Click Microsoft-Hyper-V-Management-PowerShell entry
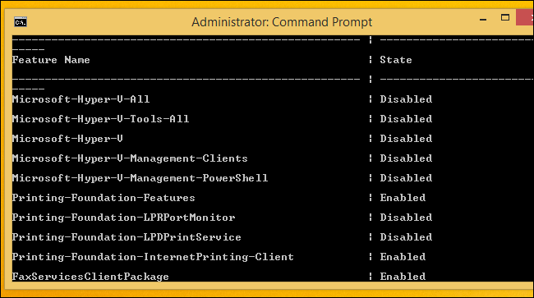The image size is (534, 298). [140, 178]
